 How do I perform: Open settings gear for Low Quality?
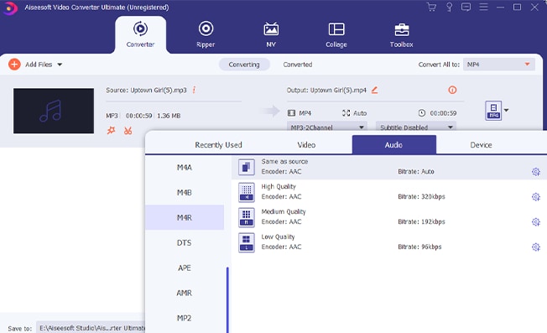pos(536,247)
